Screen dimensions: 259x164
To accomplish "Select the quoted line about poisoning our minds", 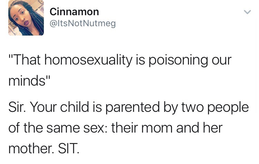I will pos(120,70).
